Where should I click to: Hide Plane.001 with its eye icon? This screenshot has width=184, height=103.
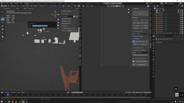(x=180, y=14)
